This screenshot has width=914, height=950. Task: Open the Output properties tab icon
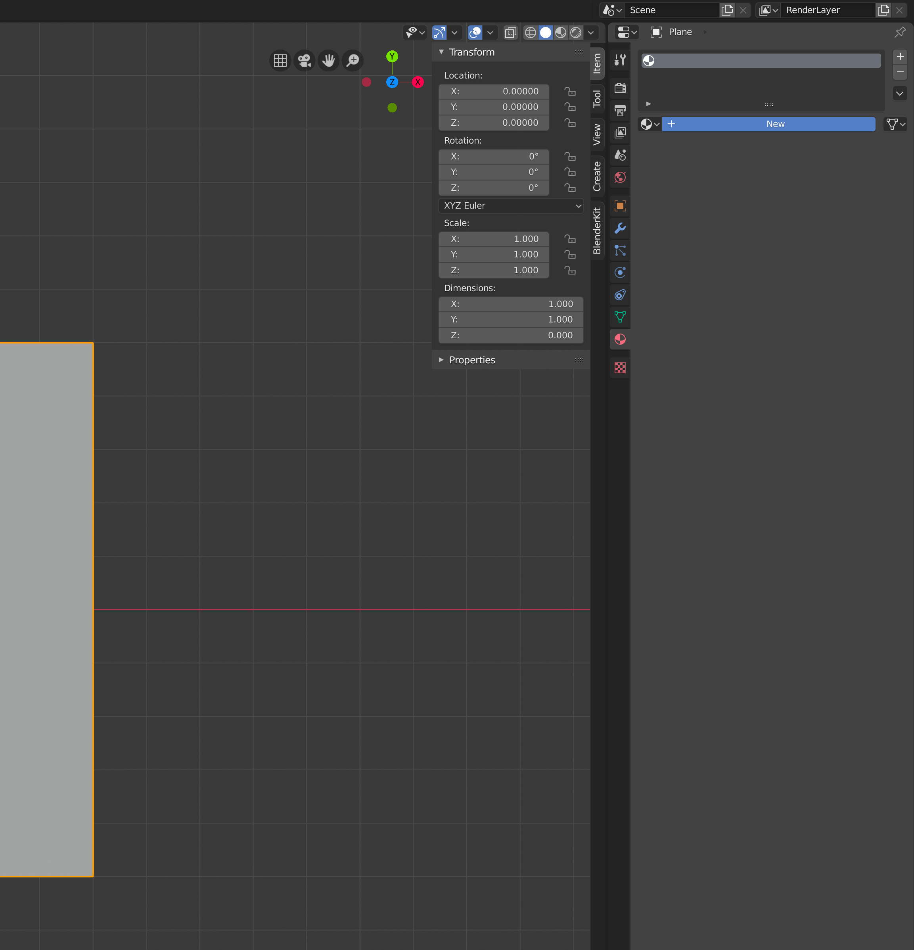coord(620,111)
